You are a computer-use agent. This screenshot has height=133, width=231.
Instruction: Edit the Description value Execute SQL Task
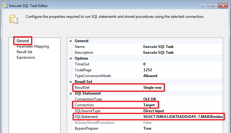(x=158, y=53)
